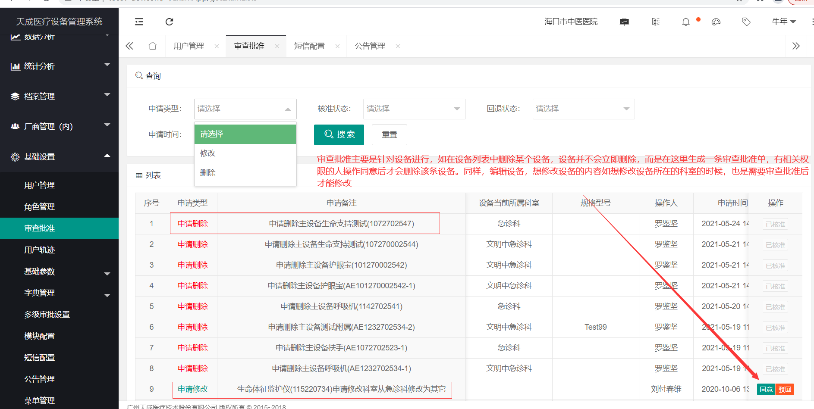The width and height of the screenshot is (814, 409).
Task: Click the fullscreen note icon beside monitor
Action: pos(656,22)
